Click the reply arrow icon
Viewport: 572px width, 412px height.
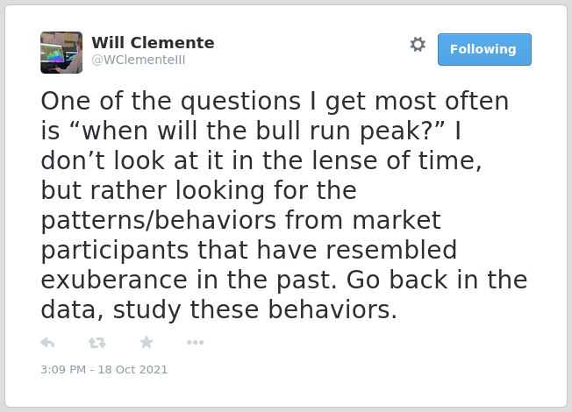coord(47,343)
